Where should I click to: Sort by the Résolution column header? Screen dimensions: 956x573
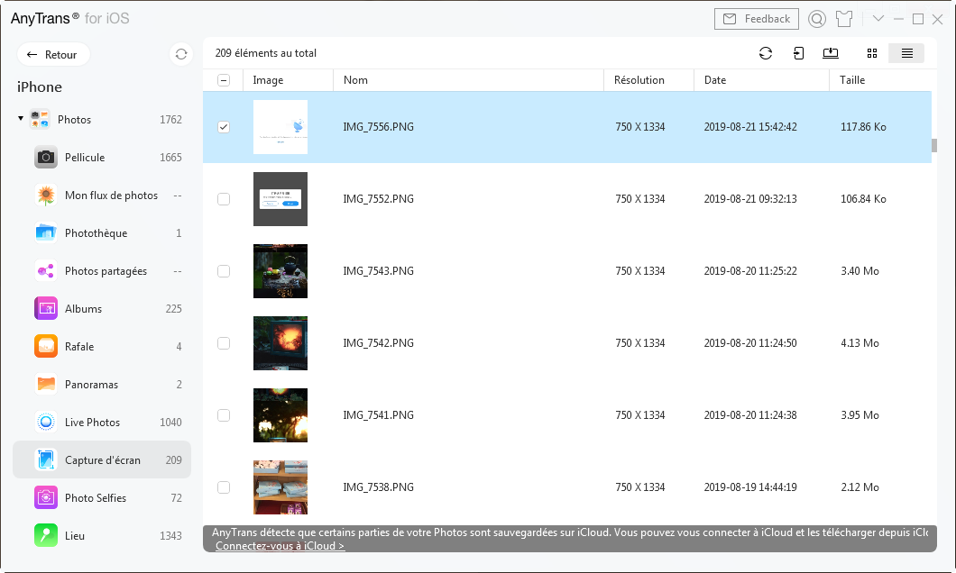[648, 80]
